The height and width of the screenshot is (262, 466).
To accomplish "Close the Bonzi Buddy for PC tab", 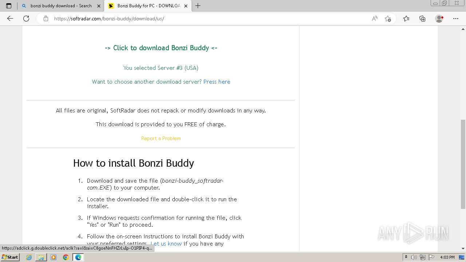I will click(186, 6).
